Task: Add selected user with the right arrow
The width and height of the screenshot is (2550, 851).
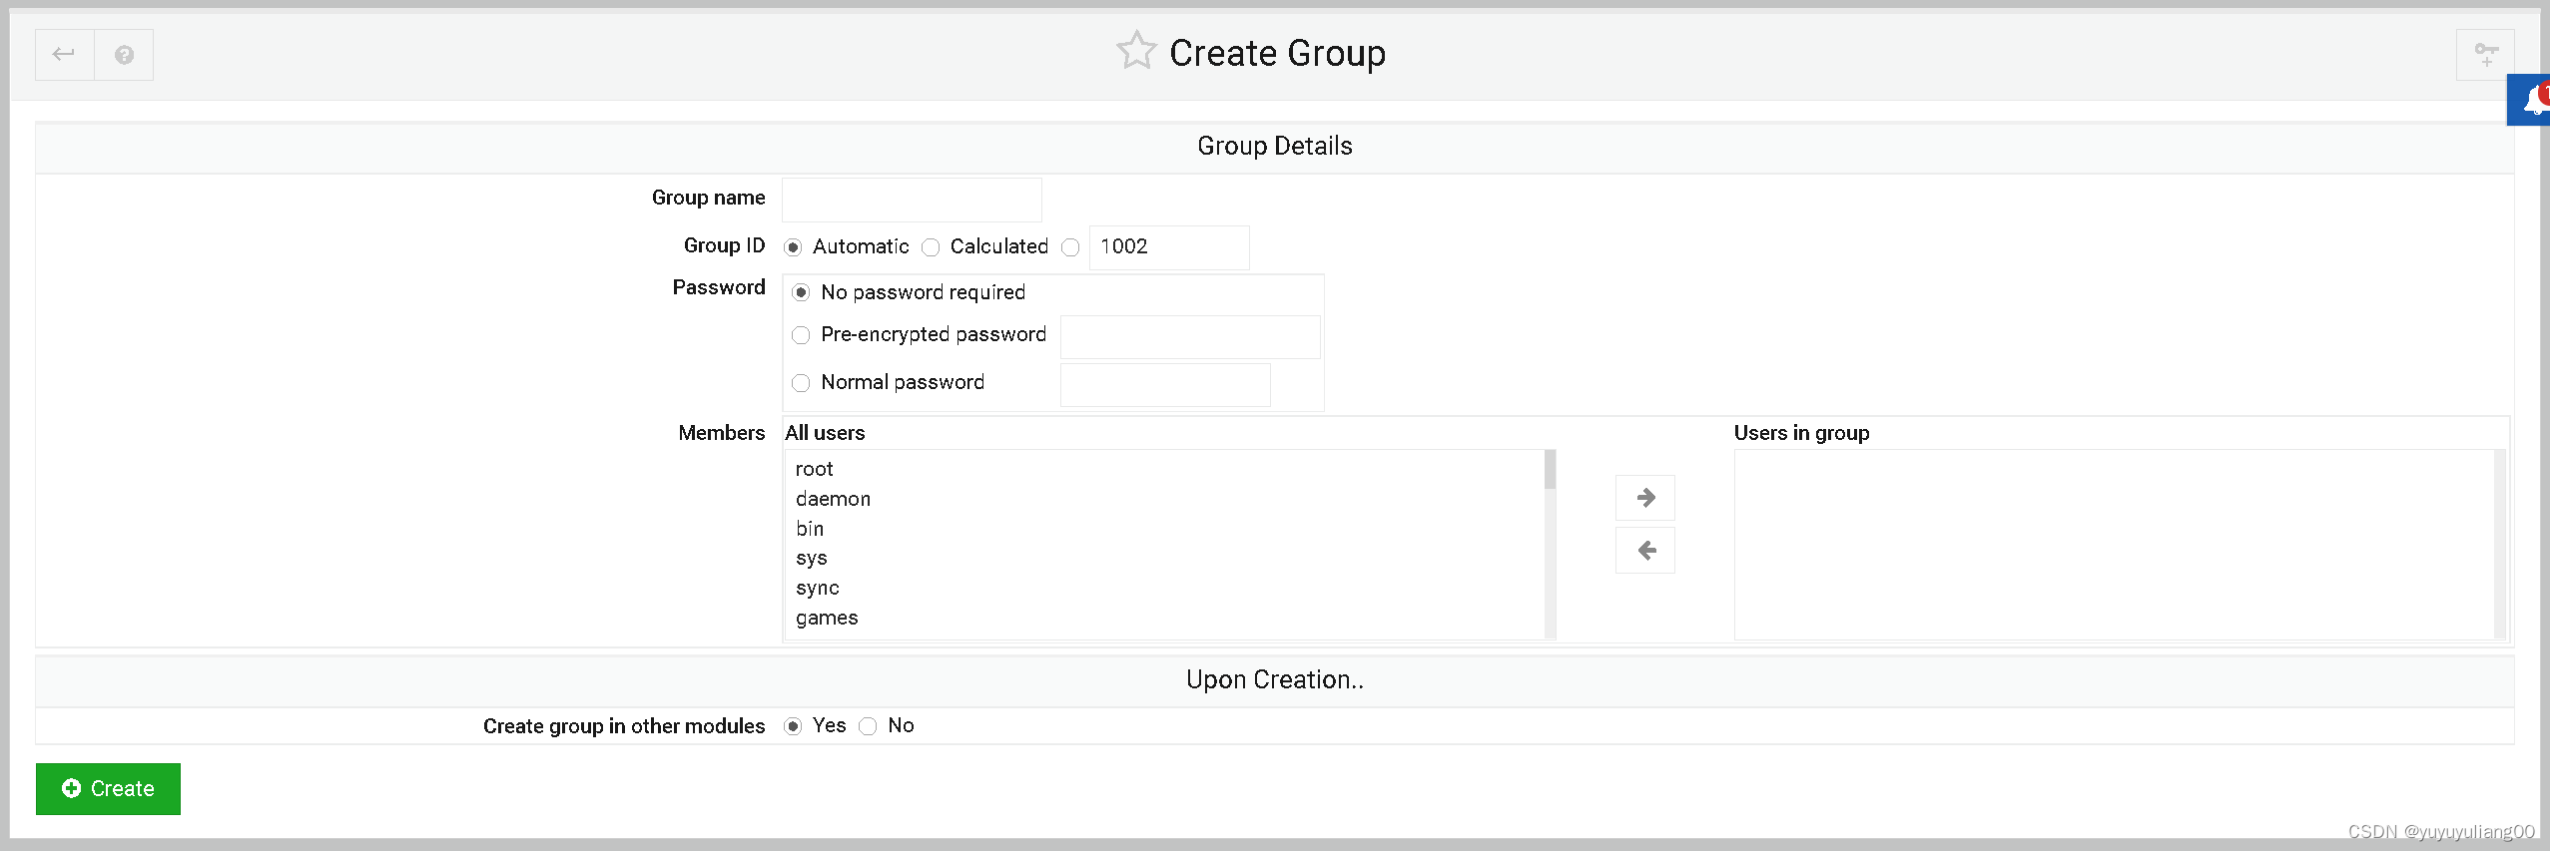Action: click(x=1645, y=498)
